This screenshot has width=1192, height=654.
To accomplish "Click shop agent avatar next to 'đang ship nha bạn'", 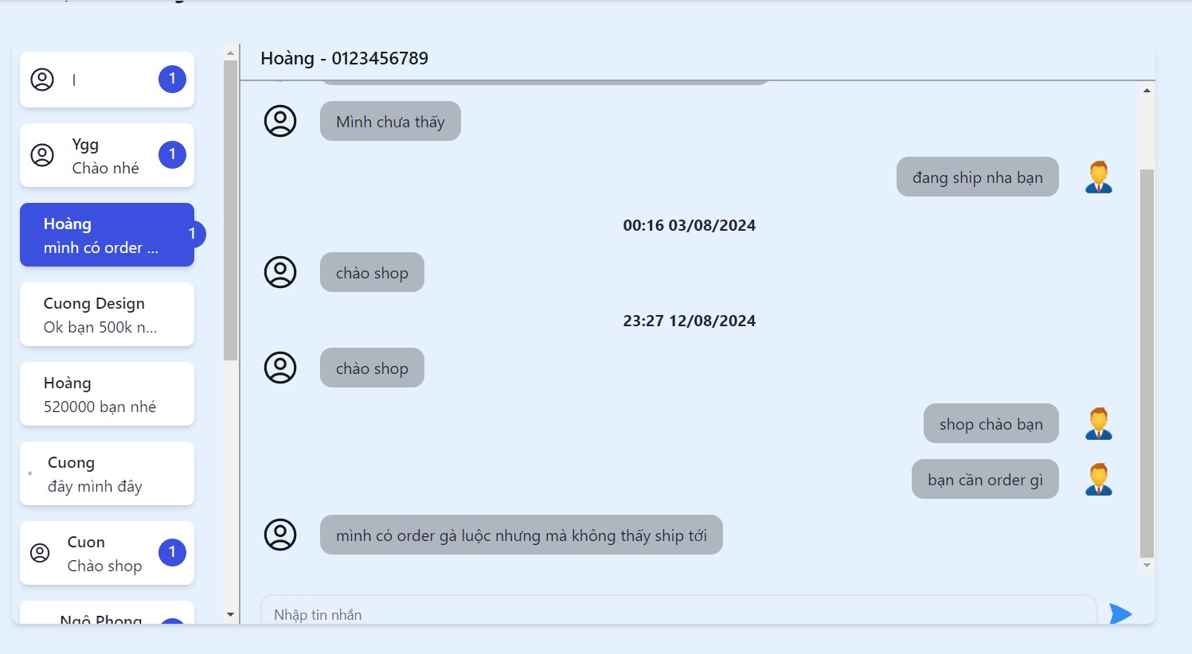I will [1099, 177].
